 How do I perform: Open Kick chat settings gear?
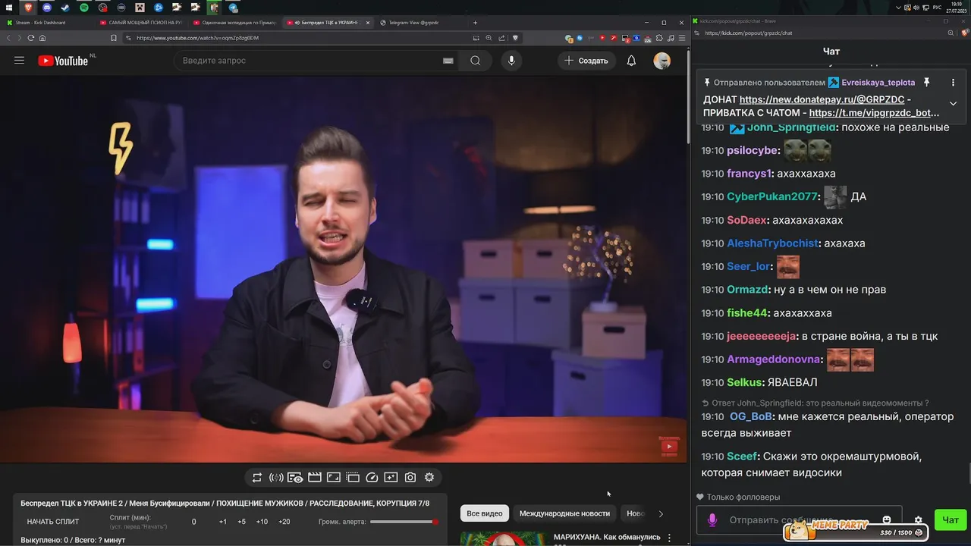point(918,520)
